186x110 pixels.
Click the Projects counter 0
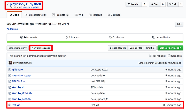(x=67, y=15)
